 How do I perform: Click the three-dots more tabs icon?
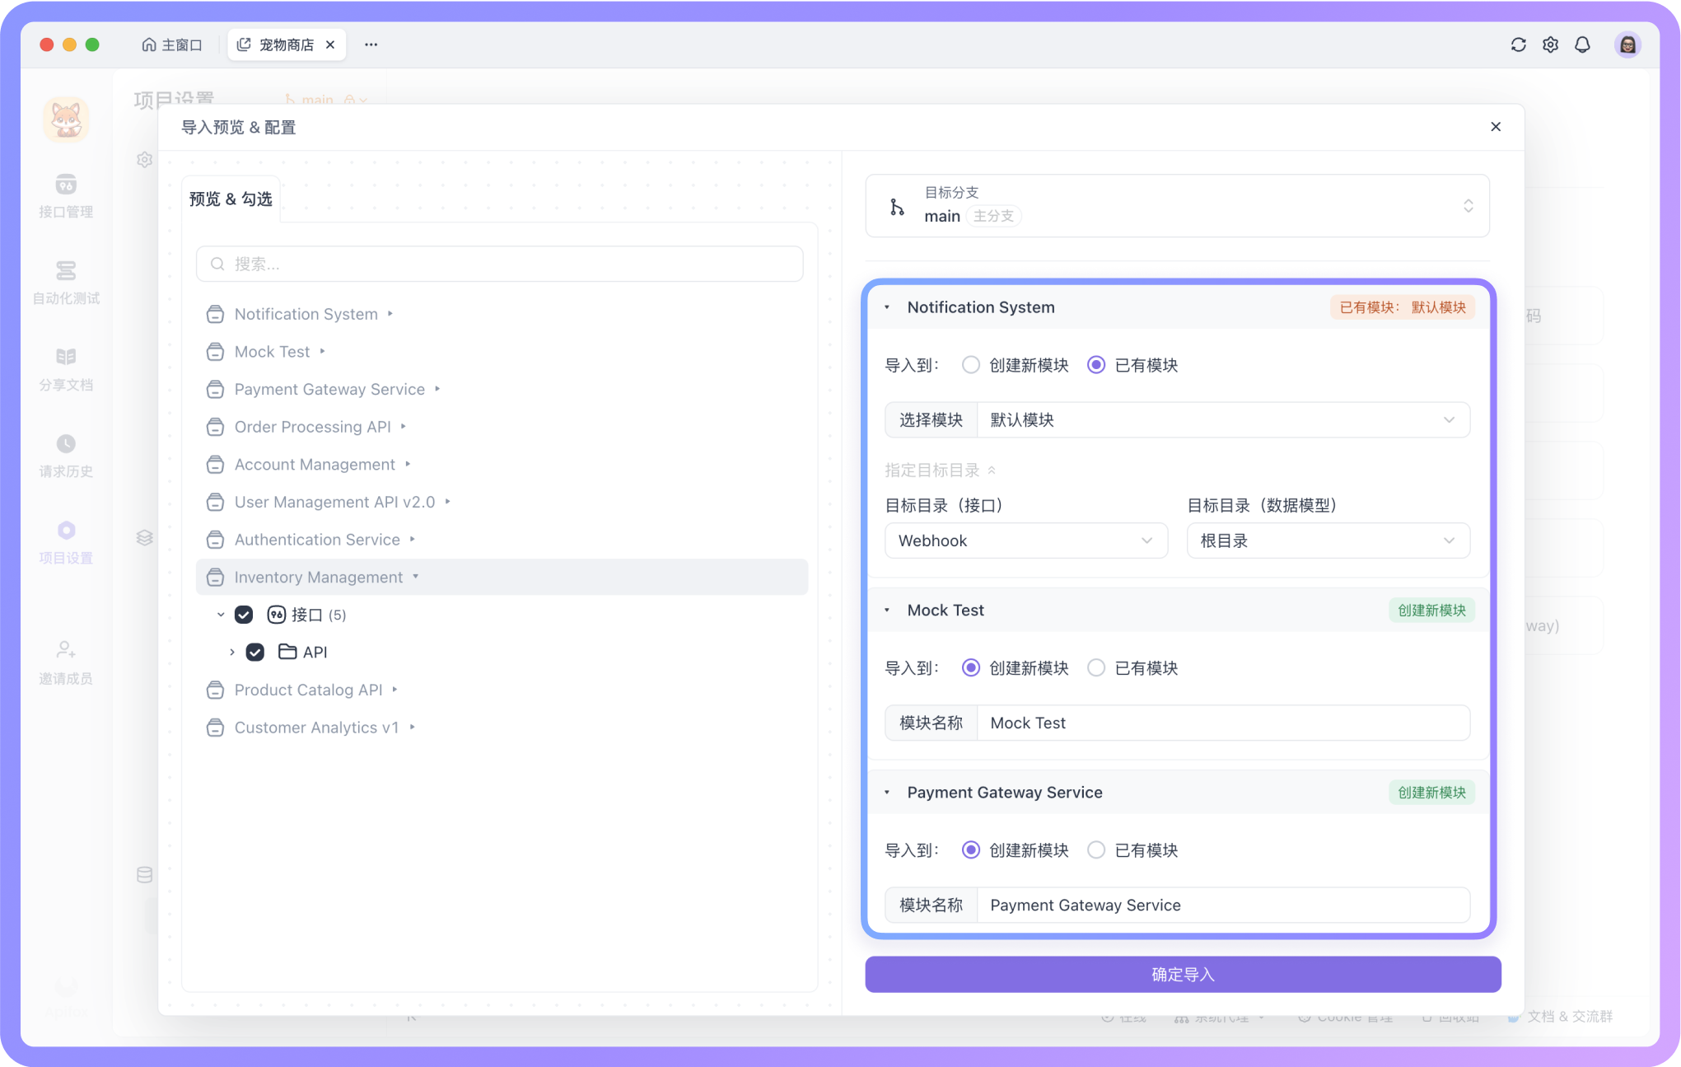[371, 44]
